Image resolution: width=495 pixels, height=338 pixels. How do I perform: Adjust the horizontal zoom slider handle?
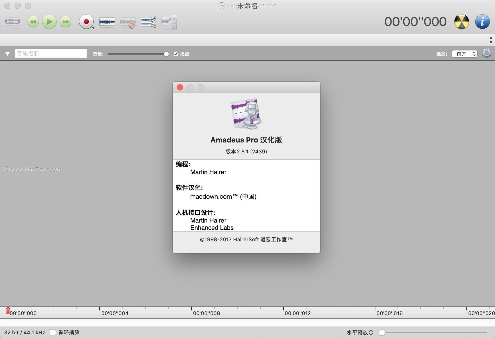pyautogui.click(x=382, y=333)
